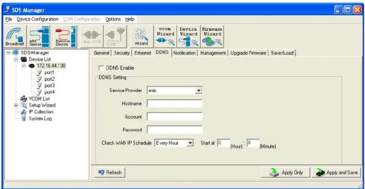Screen dimensions: 365x189
Task: Click the Start at Minute field
Action: 253,143
